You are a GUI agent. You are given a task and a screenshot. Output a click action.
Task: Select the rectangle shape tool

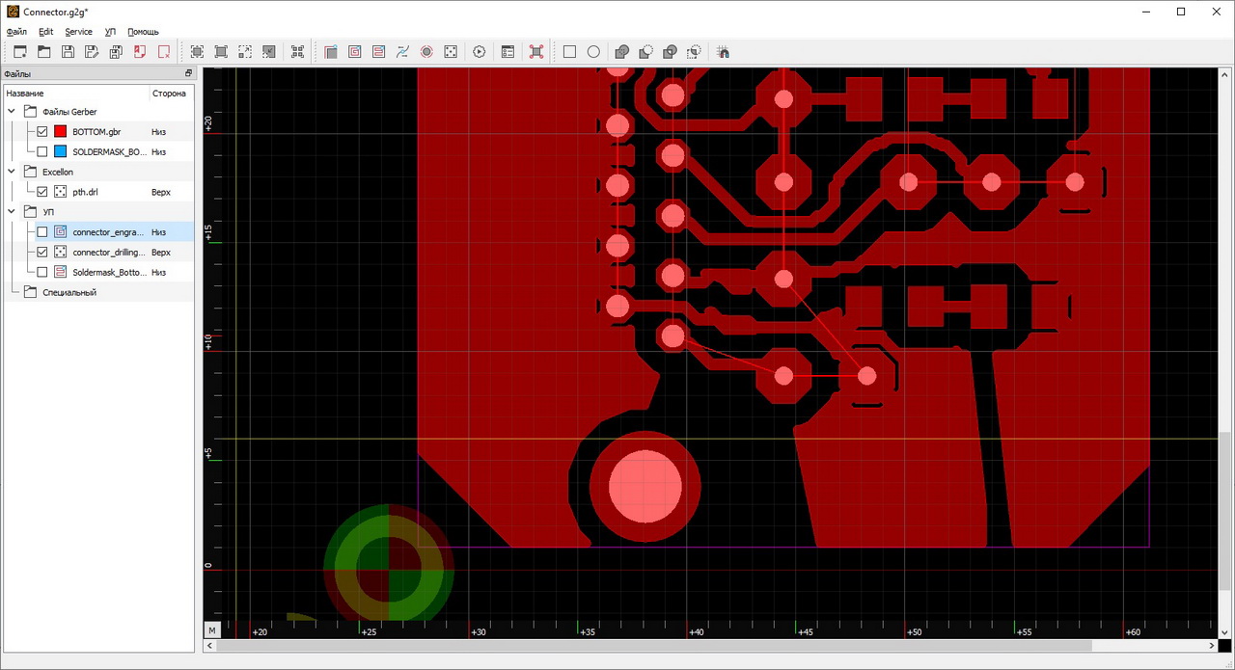click(569, 52)
